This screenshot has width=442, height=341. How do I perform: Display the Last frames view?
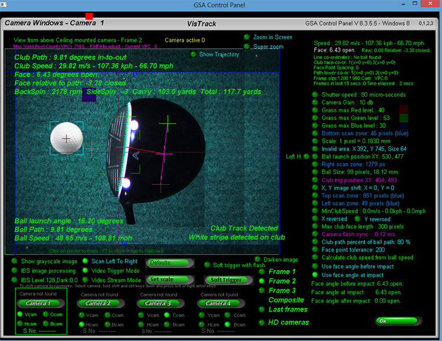[262, 309]
